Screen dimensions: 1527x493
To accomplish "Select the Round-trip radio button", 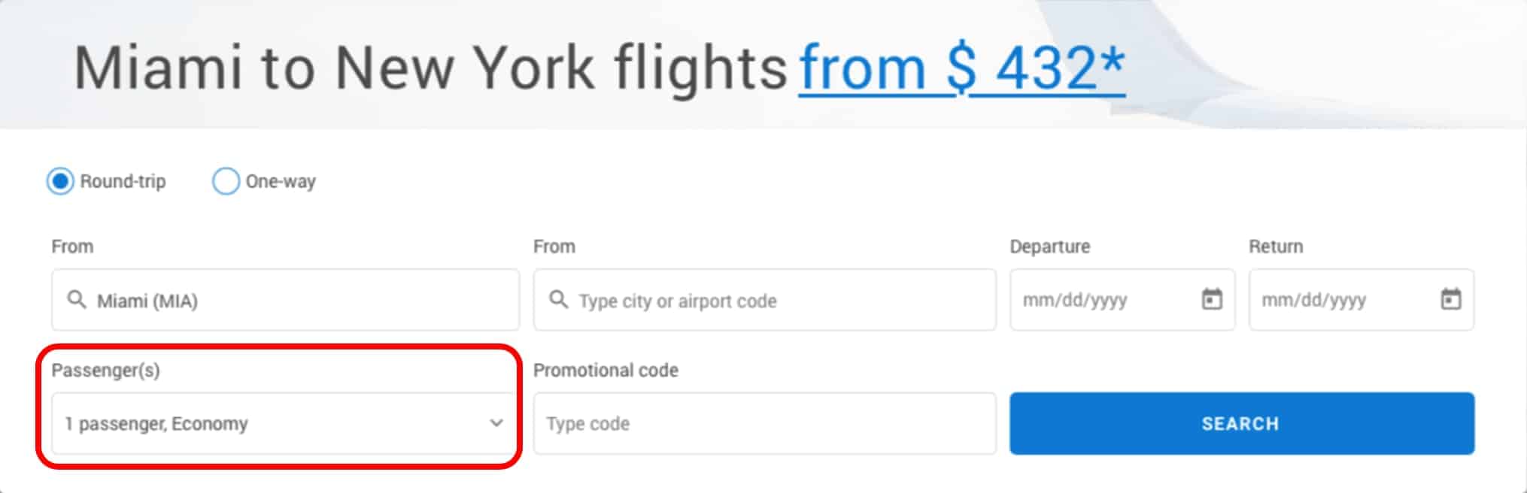I will tap(60, 181).
